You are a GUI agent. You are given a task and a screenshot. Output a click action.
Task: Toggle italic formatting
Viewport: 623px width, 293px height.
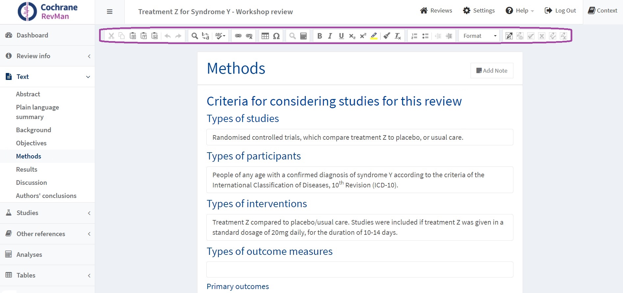pyautogui.click(x=330, y=36)
